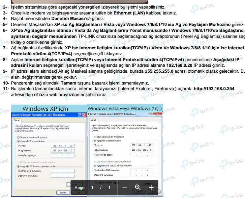Click the Tercih edilen DNS sunucusu field in Vista dialog
Viewport: 245px width, 198px height.
coord(142,170)
